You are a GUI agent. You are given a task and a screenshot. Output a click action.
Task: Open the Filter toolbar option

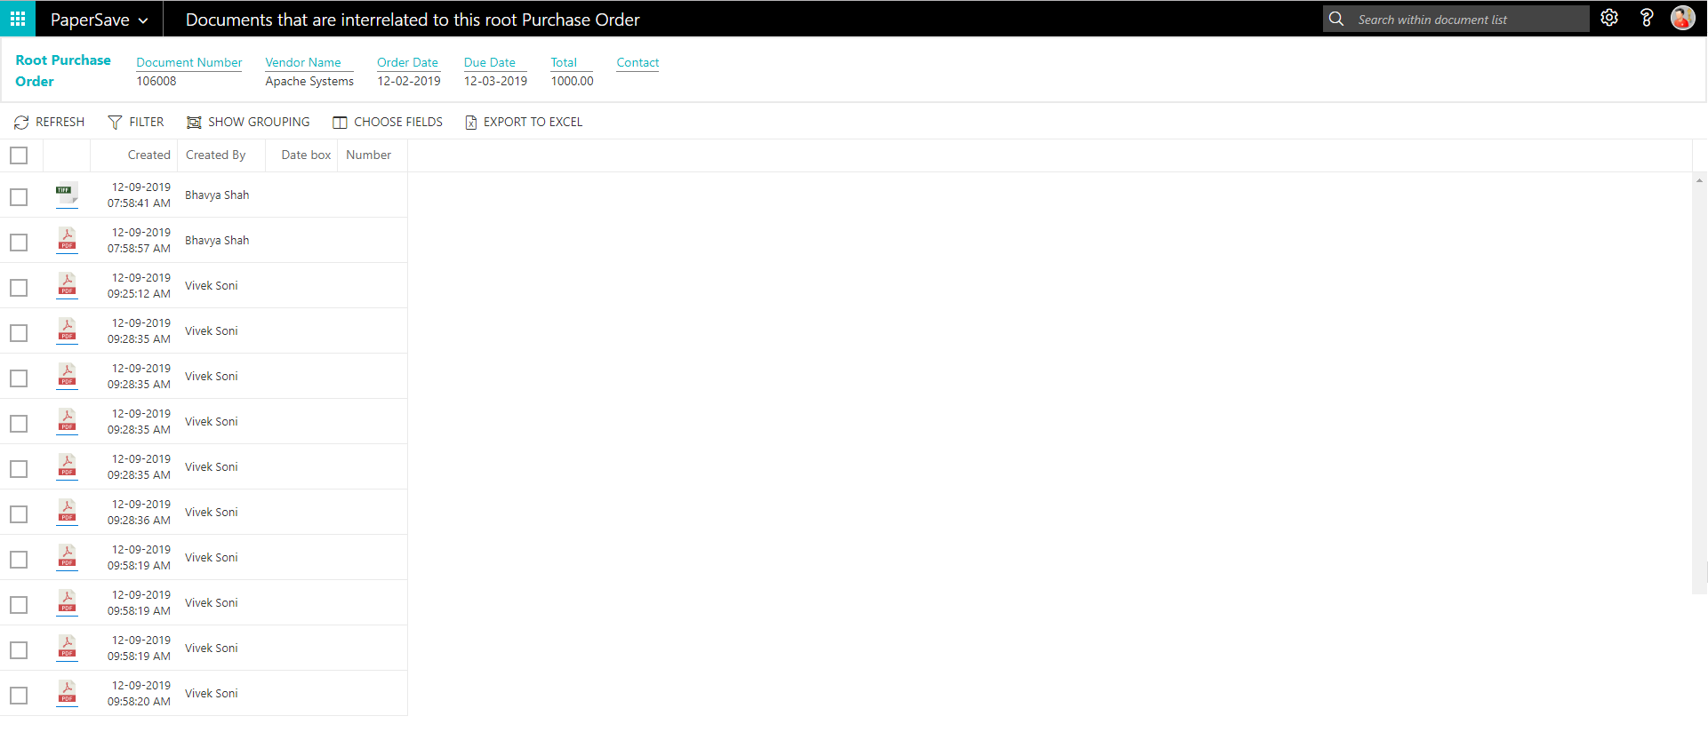coord(136,122)
